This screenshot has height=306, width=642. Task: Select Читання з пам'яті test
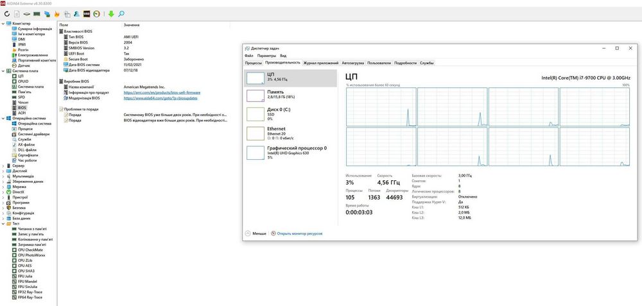tap(32, 228)
